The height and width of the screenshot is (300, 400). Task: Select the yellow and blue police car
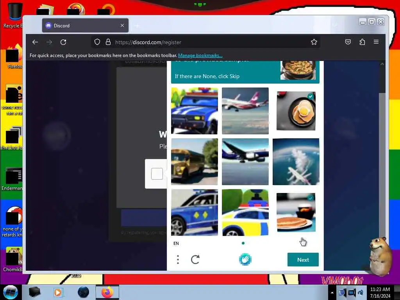coord(245,212)
